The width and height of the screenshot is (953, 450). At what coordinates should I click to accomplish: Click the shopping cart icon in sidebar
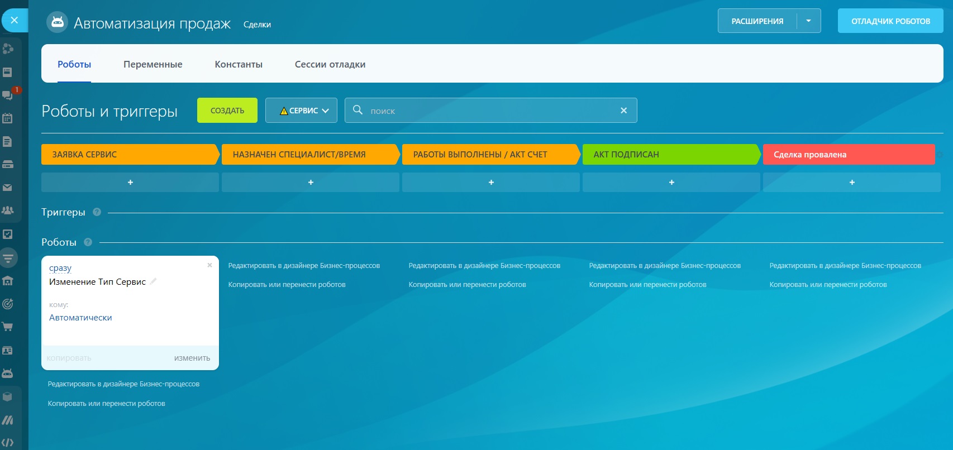[x=7, y=327]
